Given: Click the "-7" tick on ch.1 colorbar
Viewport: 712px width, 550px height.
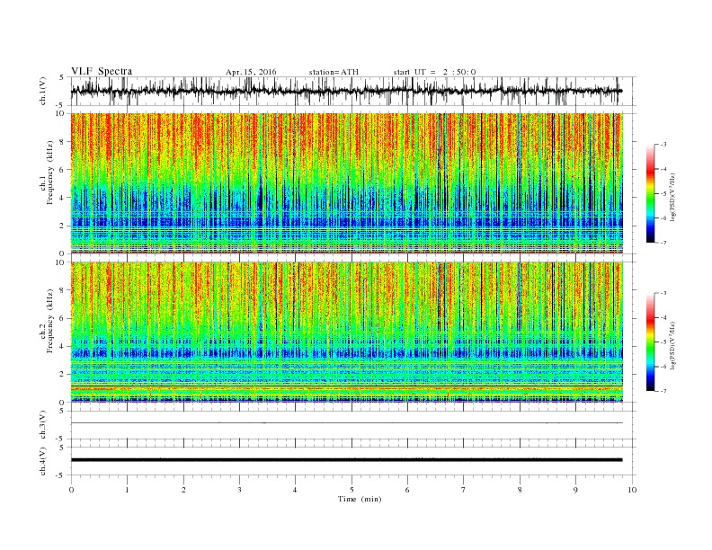Looking at the screenshot, I should pos(663,243).
